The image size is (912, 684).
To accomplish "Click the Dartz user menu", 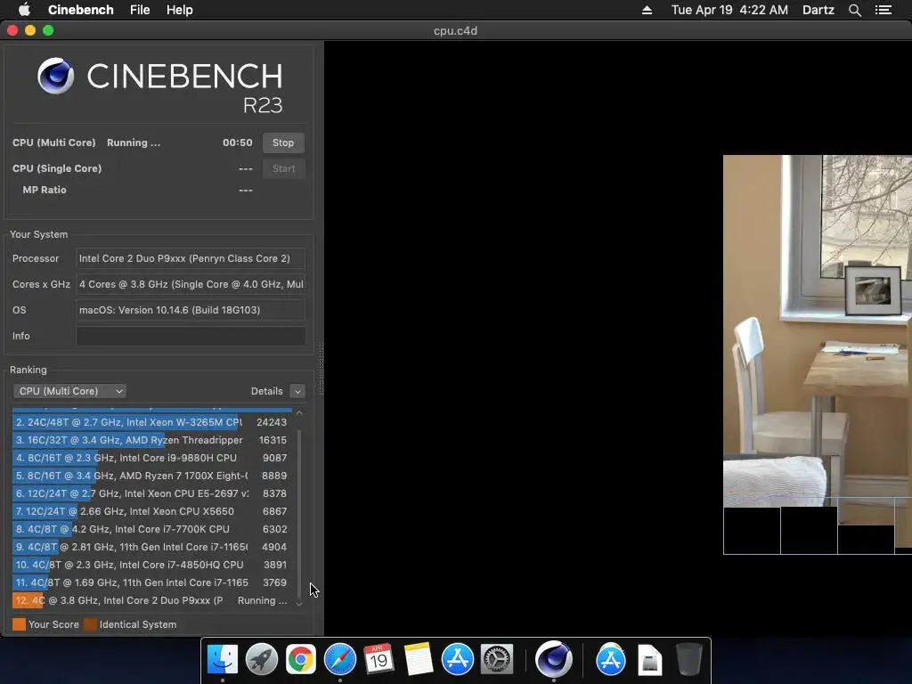I will 818,10.
